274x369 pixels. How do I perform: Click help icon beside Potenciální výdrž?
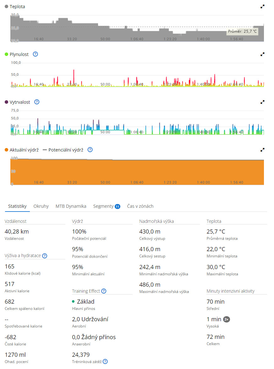coord(90,150)
